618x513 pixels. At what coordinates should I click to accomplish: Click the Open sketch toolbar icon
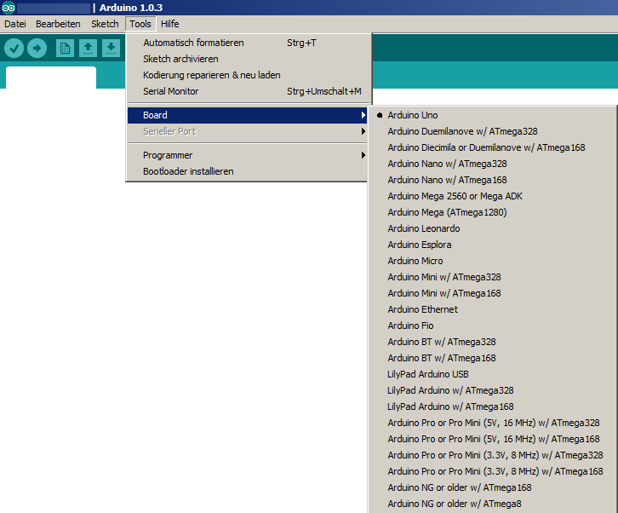tap(87, 49)
